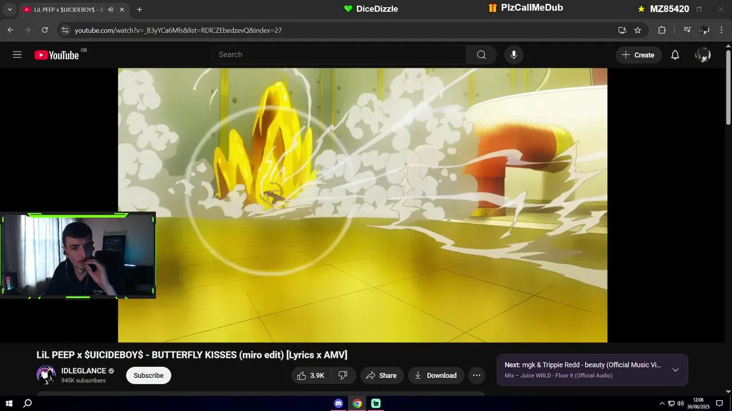Dislike the video with thumbs down
Image resolution: width=732 pixels, height=411 pixels.
(343, 376)
